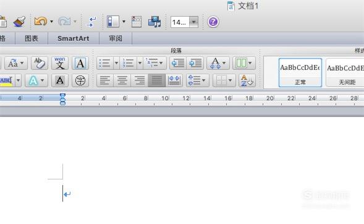
Task: Switch to the SmartArt tab
Action: point(74,38)
